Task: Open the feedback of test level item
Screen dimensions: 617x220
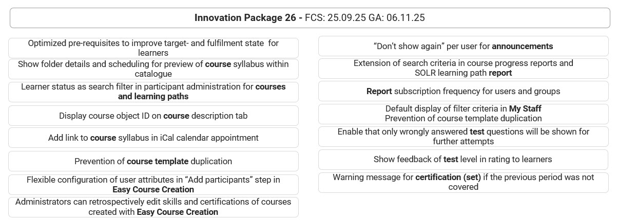Action: pos(463,160)
